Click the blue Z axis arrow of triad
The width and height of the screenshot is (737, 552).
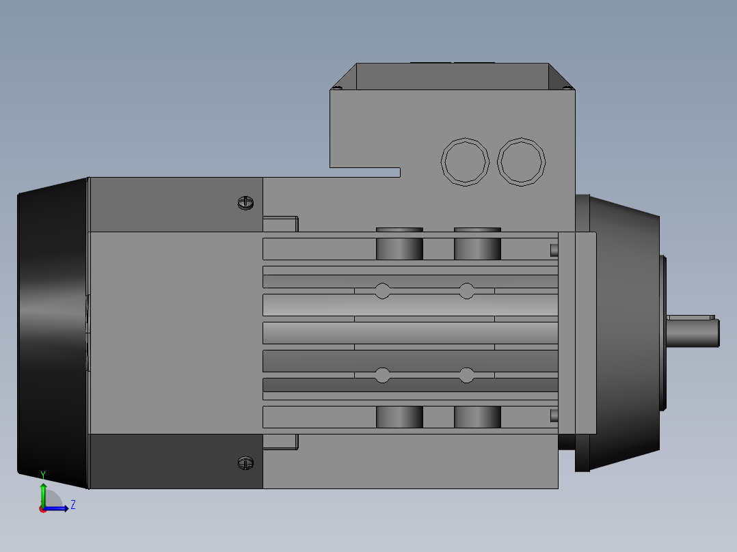click(57, 508)
